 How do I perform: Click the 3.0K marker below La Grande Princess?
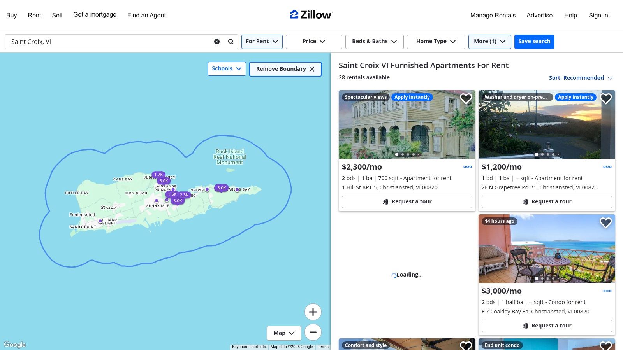[x=164, y=181]
